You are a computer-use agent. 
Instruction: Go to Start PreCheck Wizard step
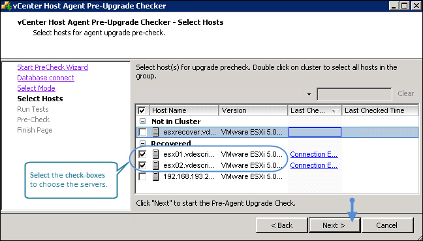pyautogui.click(x=53, y=67)
